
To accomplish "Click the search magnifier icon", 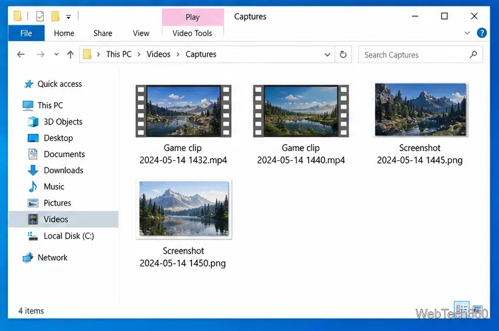I will 474,55.
